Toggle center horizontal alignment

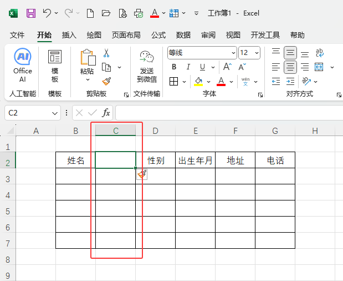click(x=290, y=67)
